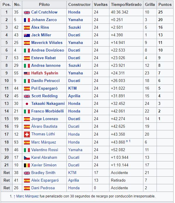This screenshot has height=203, width=175.
Task: Open the Dani Pedrosa rider link
Action: pos(43,188)
